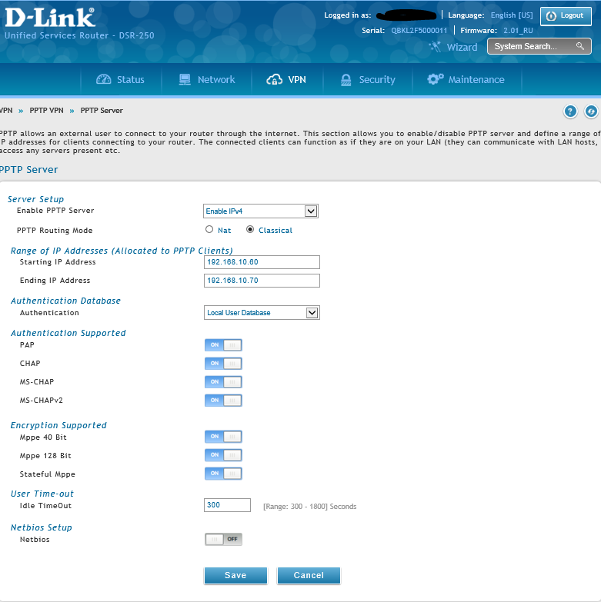The image size is (601, 602).
Task: Click the Authentication Supported heading
Action: click(x=68, y=333)
